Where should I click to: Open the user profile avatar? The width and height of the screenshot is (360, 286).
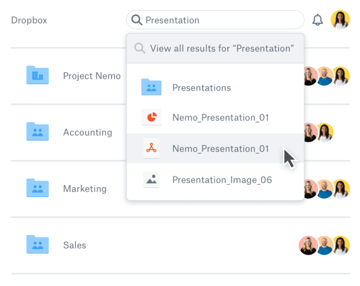[x=340, y=20]
